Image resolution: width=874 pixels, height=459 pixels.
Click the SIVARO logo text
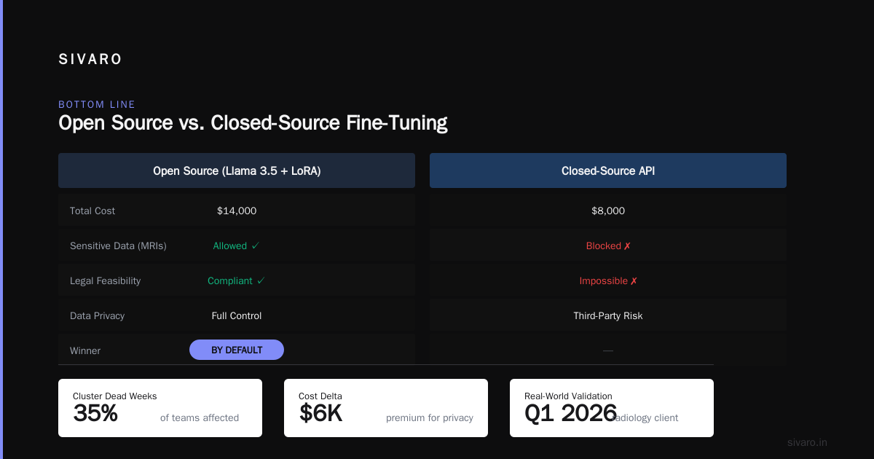[x=90, y=60]
